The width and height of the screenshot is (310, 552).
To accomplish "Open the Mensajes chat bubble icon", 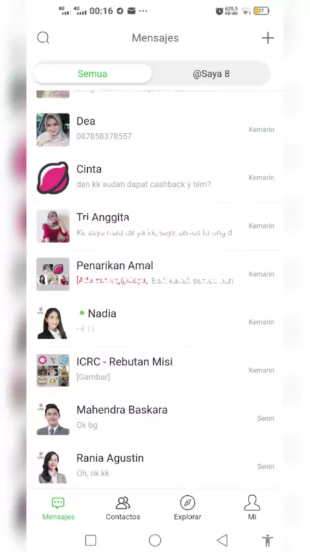I will pos(58,503).
